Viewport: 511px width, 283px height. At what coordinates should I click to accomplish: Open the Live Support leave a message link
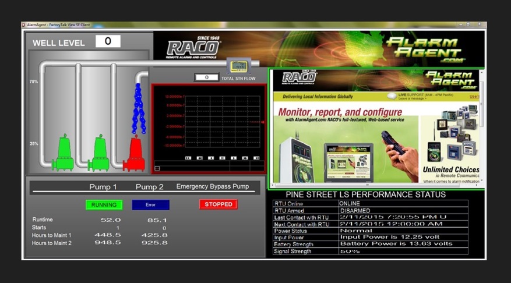(412, 98)
